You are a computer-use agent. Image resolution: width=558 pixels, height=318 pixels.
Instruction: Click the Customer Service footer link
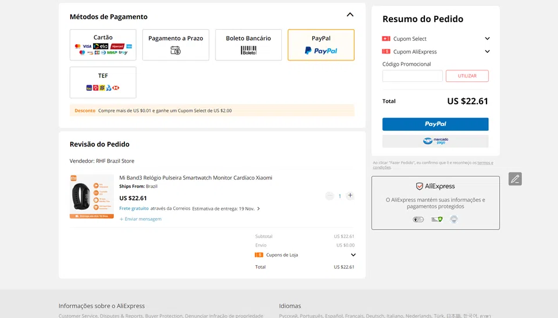click(x=78, y=316)
